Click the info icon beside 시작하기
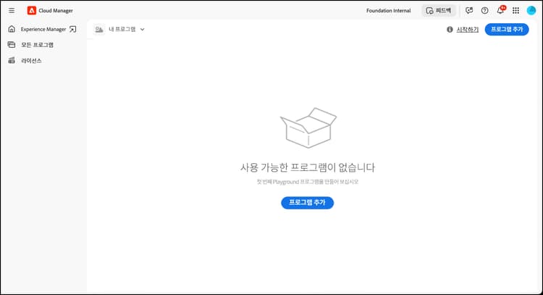Image resolution: width=543 pixels, height=295 pixels. tap(450, 30)
